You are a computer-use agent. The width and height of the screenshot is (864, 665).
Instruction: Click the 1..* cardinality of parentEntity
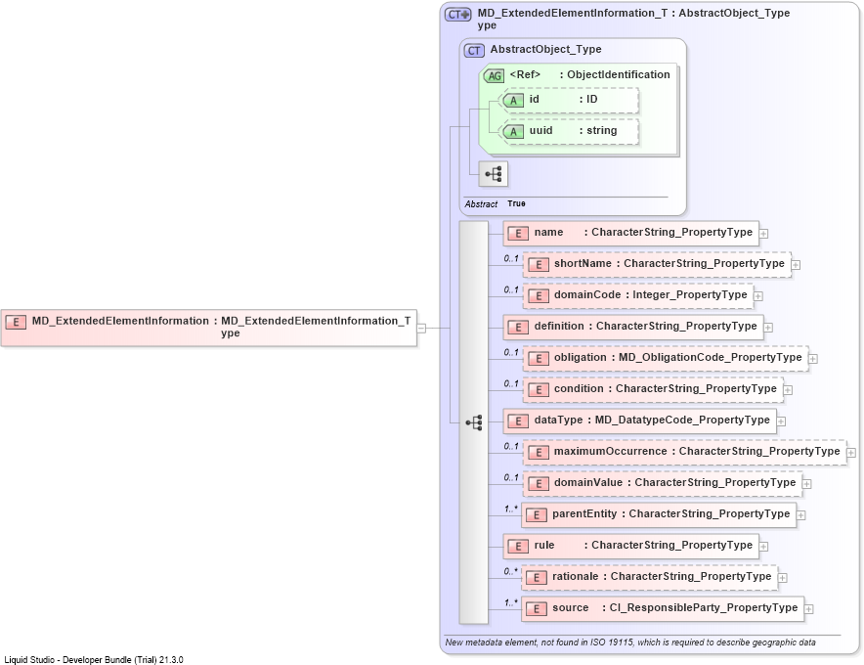511,509
